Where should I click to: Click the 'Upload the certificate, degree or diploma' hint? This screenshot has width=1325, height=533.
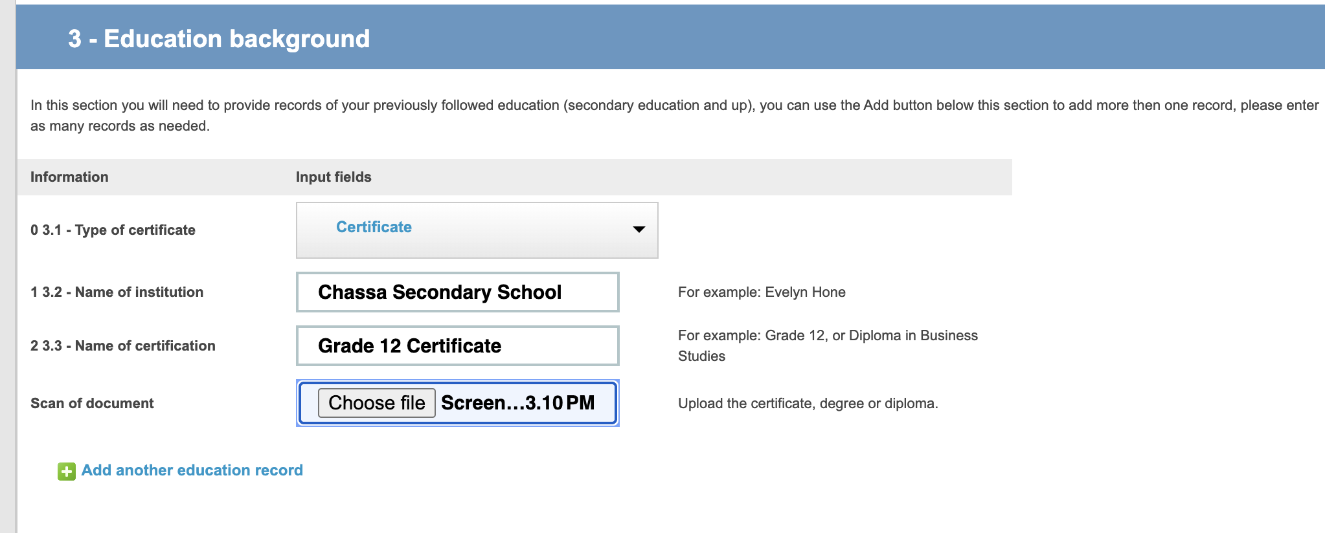808,404
